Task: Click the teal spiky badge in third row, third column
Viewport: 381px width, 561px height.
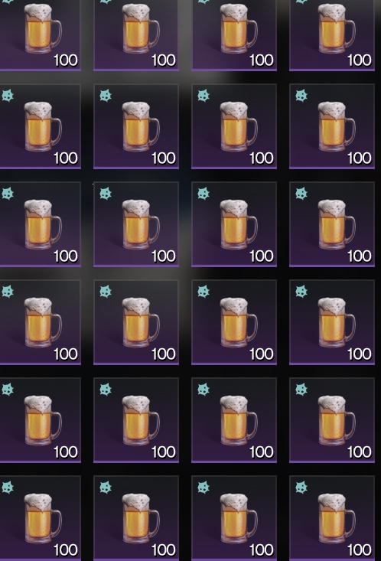Action: [204, 194]
